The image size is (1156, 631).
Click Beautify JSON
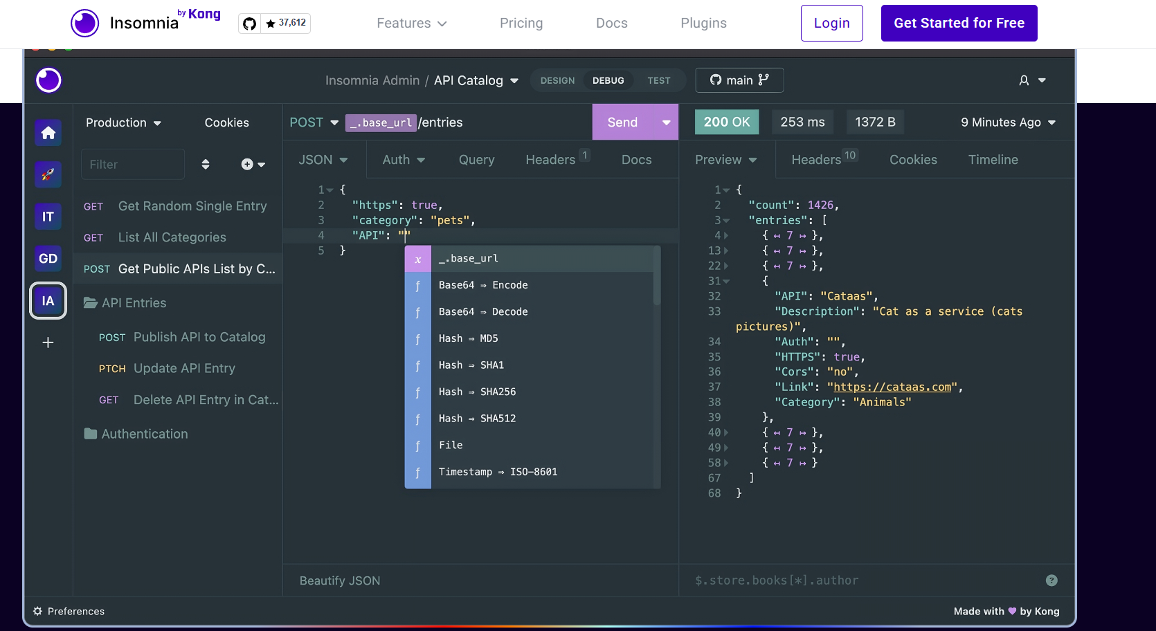(340, 580)
